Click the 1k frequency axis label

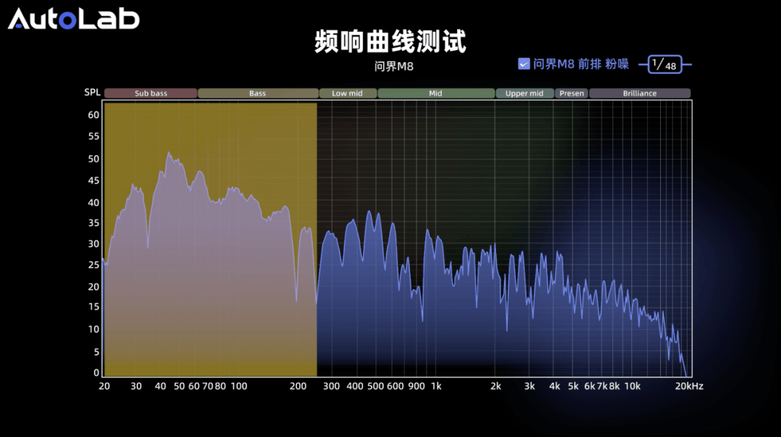pos(436,386)
